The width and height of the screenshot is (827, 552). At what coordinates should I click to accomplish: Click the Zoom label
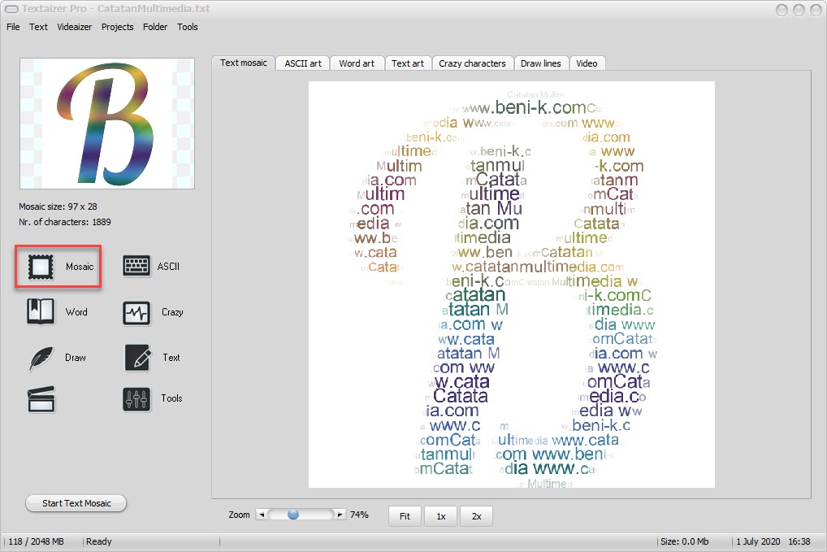[239, 515]
